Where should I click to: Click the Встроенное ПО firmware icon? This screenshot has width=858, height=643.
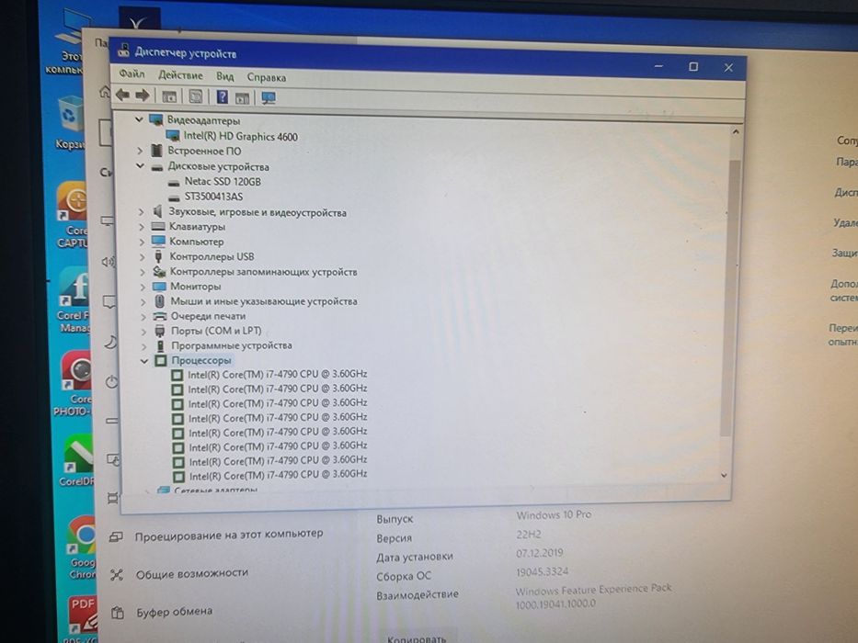pyautogui.click(x=157, y=151)
